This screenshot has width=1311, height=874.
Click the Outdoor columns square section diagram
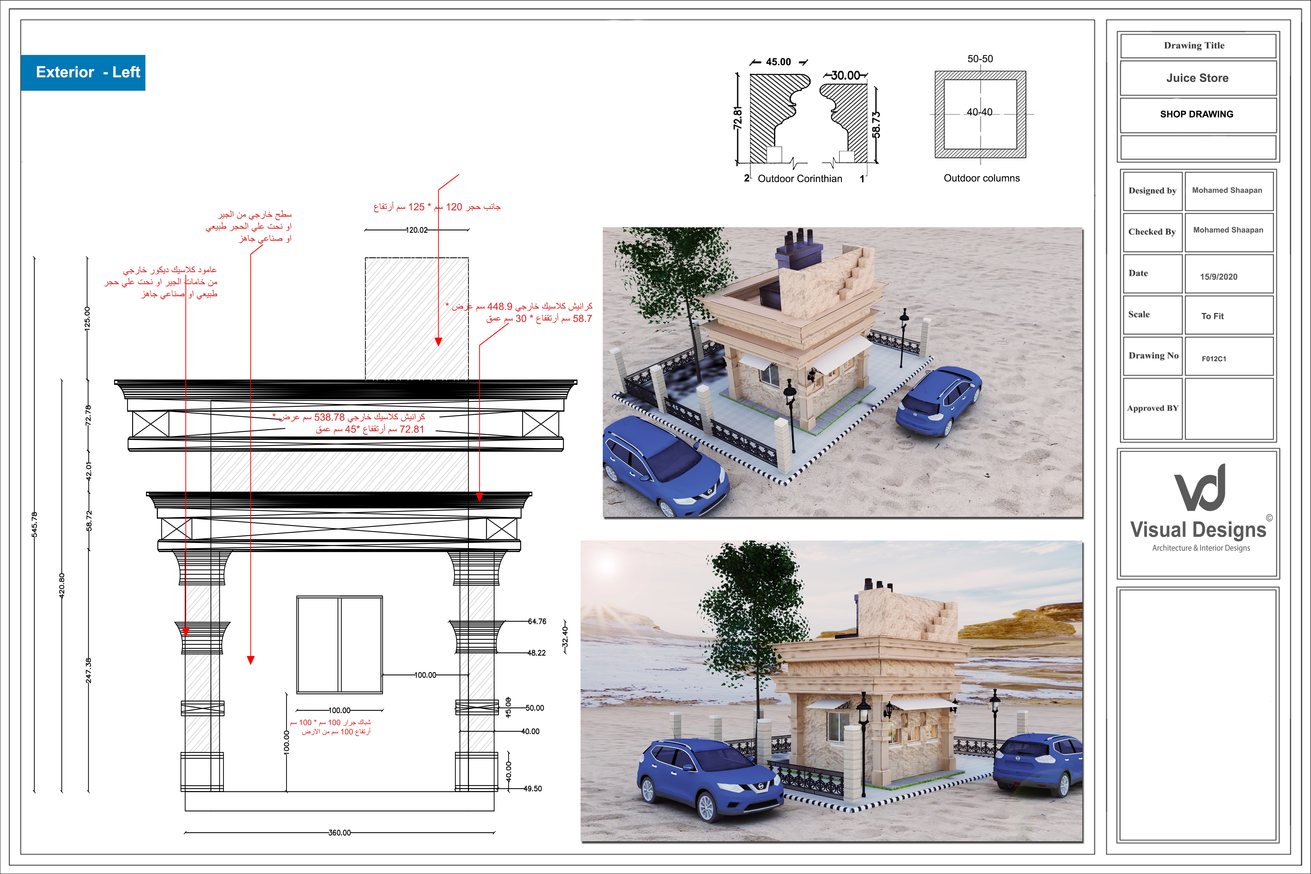[980, 114]
